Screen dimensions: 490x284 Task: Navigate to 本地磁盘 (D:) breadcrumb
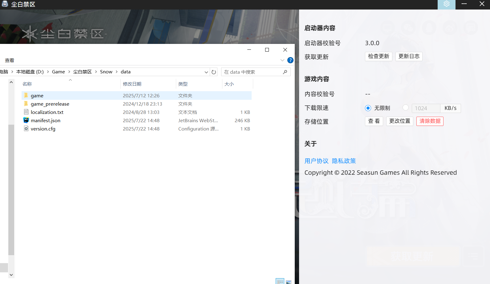[x=30, y=72]
